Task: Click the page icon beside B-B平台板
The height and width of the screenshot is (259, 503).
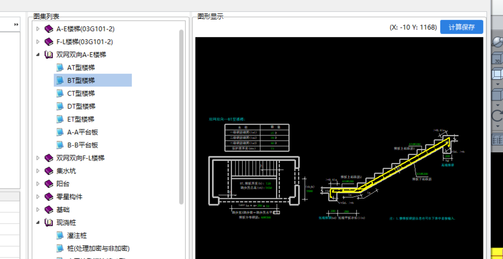Action: (x=60, y=145)
